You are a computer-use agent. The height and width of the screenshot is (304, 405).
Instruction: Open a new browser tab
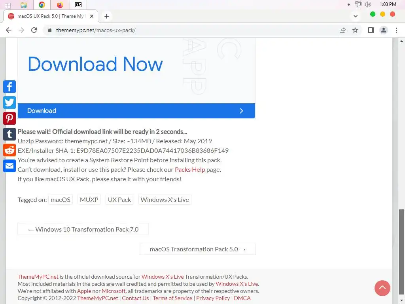pos(107,16)
